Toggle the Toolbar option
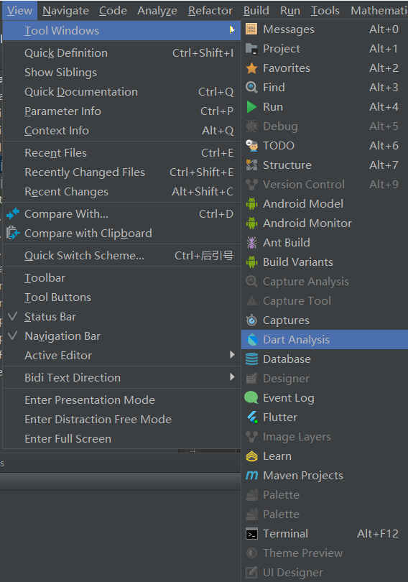The height and width of the screenshot is (582, 408). (121, 278)
